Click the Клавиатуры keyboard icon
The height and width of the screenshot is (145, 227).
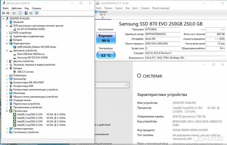pos(11,76)
